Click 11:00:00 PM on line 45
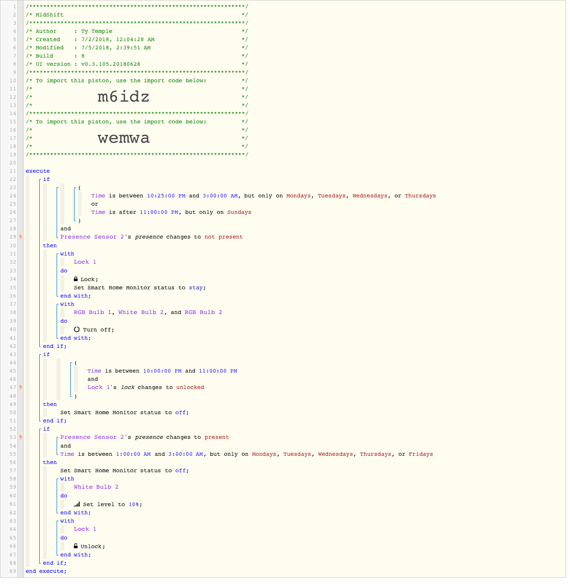Image resolution: width=570 pixels, height=584 pixels. [x=218, y=371]
